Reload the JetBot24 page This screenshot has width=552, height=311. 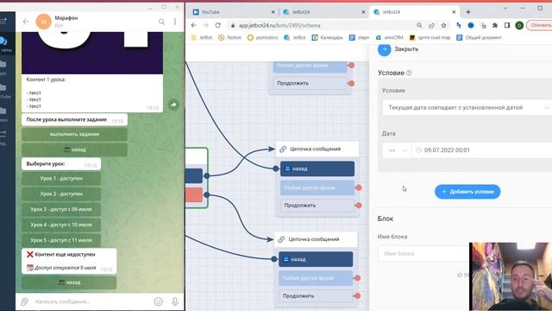pyautogui.click(x=218, y=25)
